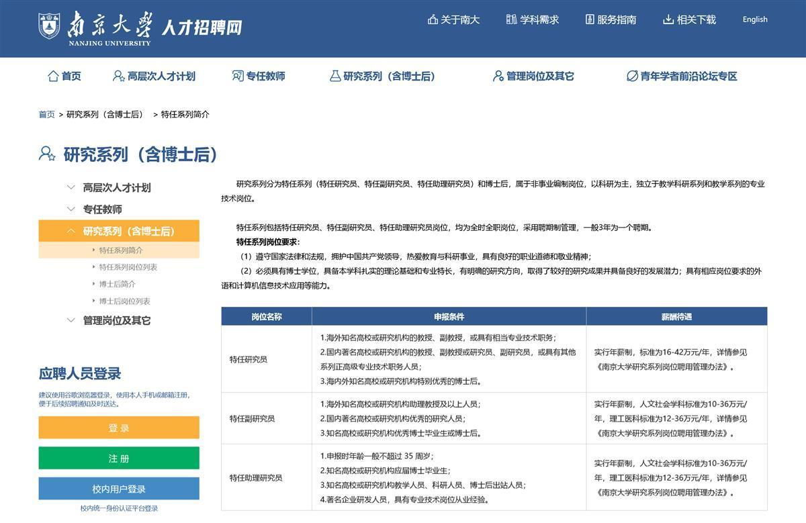This screenshot has height=523, width=806.
Task: Open 关于南大 in the top header
Action: coord(460,19)
